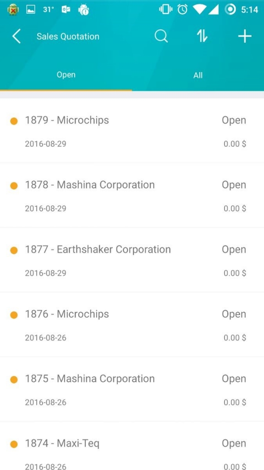Tap the sort arrows icon

click(202, 37)
